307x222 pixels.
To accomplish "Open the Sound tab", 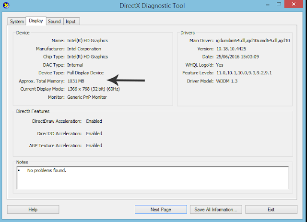I will pos(54,22).
